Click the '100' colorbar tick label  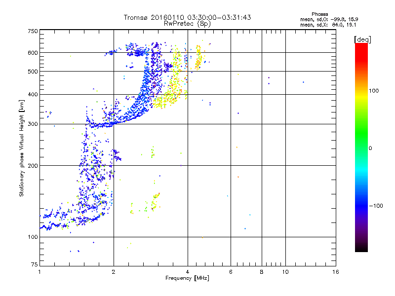(374, 91)
